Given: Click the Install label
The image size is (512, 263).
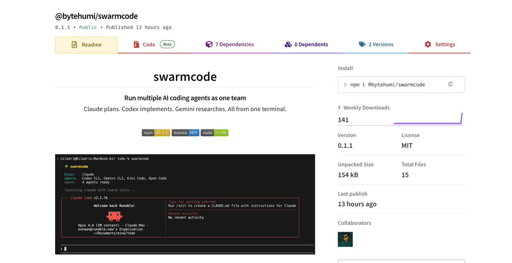Looking at the screenshot, I should click(x=346, y=68).
